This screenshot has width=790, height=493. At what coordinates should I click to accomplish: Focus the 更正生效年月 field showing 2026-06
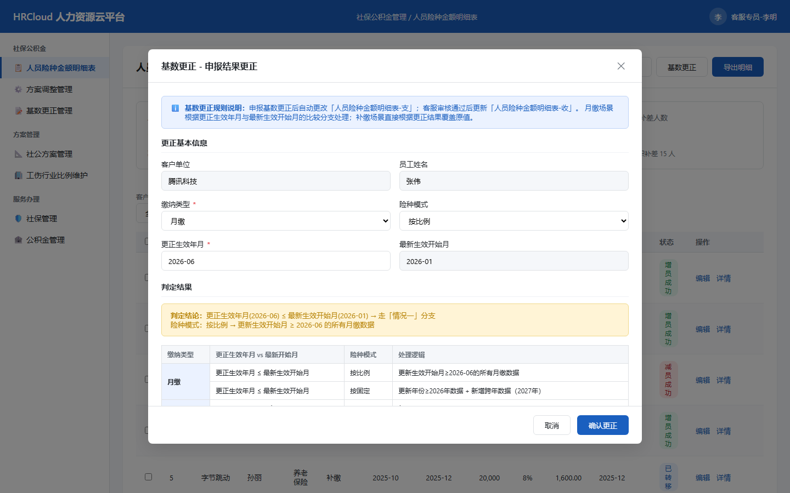(x=276, y=261)
